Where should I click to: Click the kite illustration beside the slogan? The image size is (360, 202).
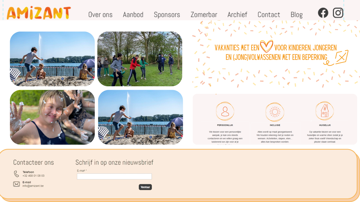click(337, 58)
